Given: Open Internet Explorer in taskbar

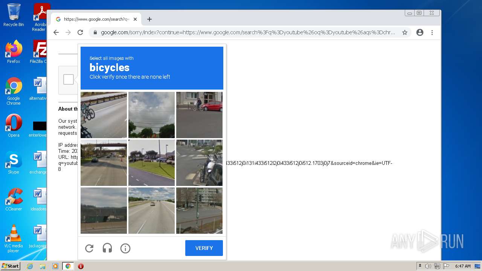Looking at the screenshot, I should (x=30, y=266).
